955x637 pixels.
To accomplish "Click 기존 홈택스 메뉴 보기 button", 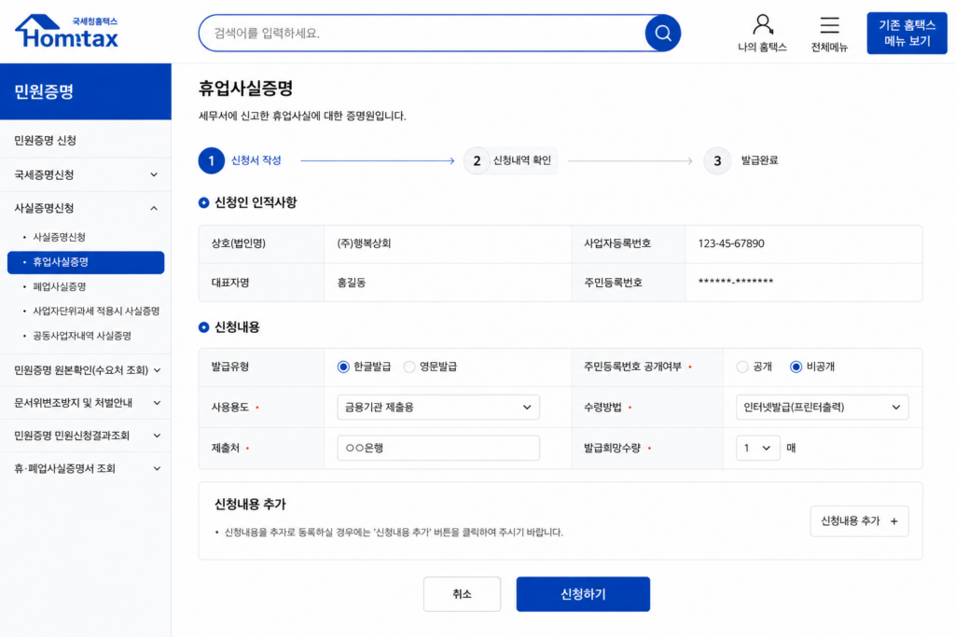I will click(x=907, y=33).
